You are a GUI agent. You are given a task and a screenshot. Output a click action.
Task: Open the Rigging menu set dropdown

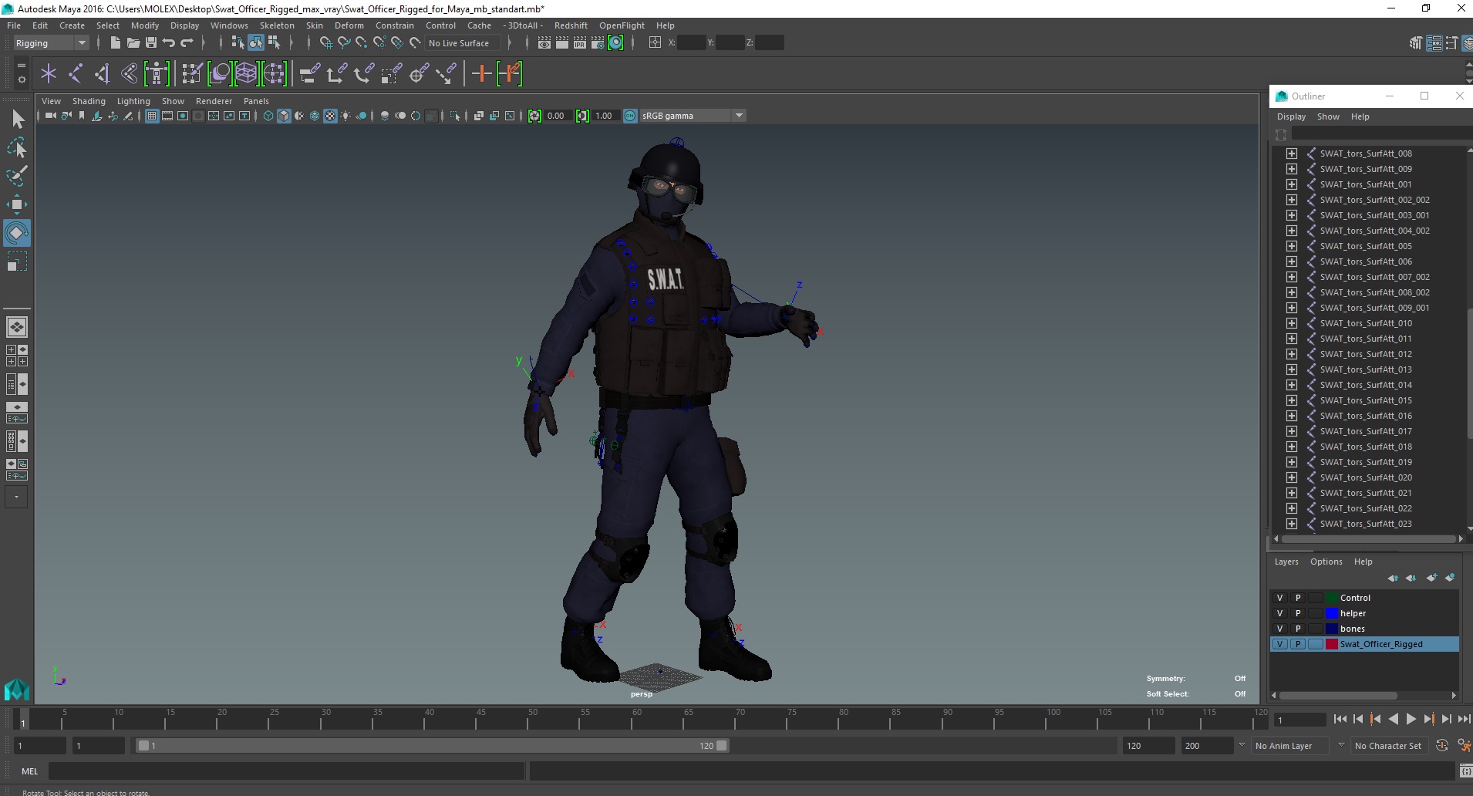[x=51, y=43]
